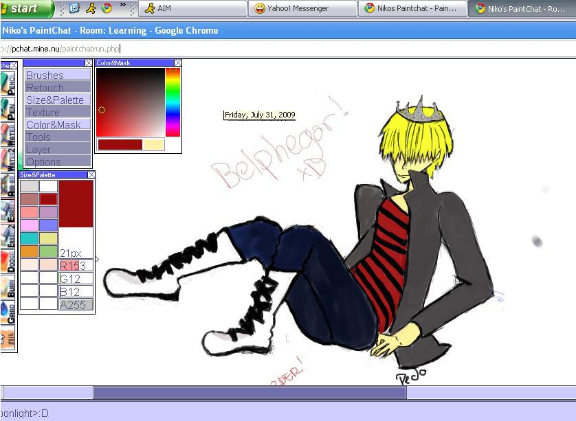Toggle the Layer panel
Image resolution: width=576 pixels, height=421 pixels.
58,149
